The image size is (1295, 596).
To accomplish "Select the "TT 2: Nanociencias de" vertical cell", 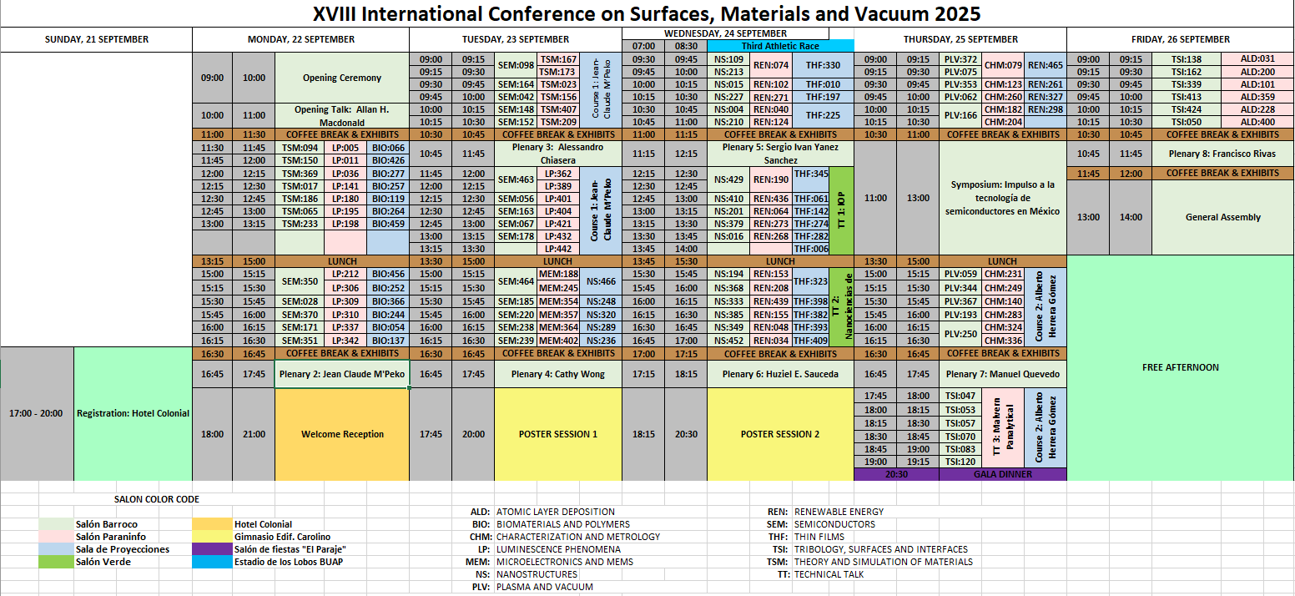I will pos(842,306).
